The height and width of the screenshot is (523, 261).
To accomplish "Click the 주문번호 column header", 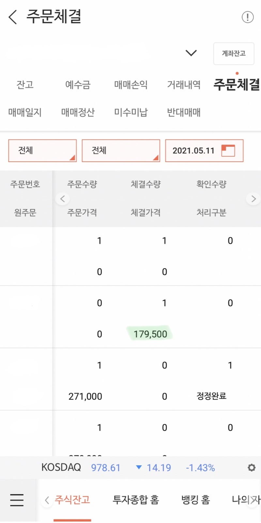I will point(25,184).
